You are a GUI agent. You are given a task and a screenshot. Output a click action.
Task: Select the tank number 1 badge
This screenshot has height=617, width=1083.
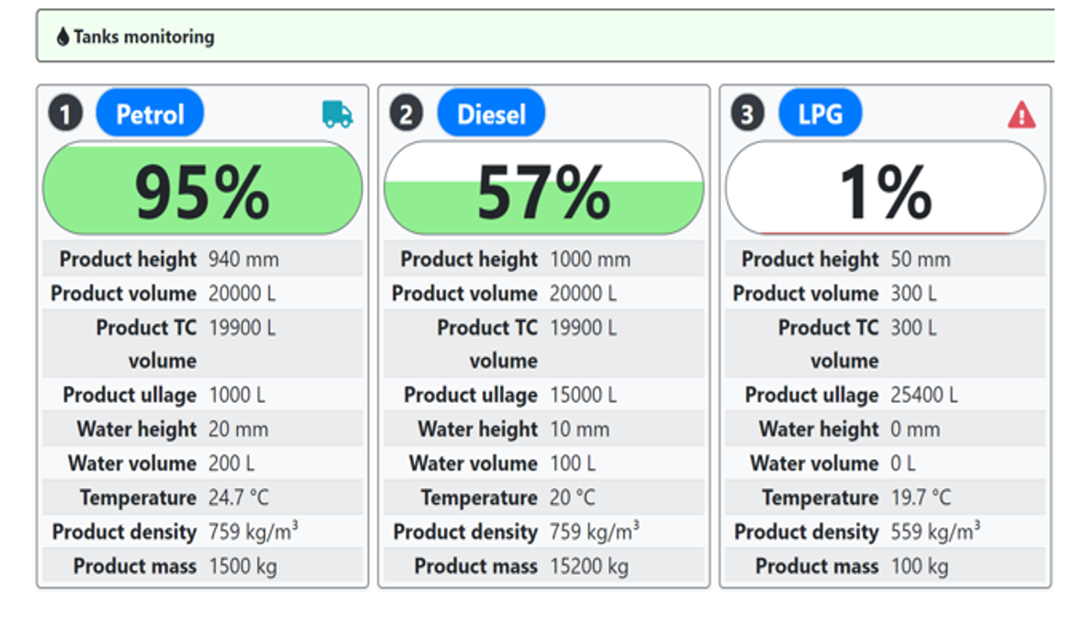click(65, 115)
